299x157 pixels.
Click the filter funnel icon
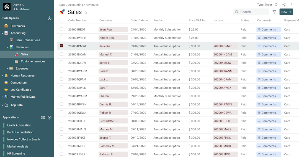point(274,12)
